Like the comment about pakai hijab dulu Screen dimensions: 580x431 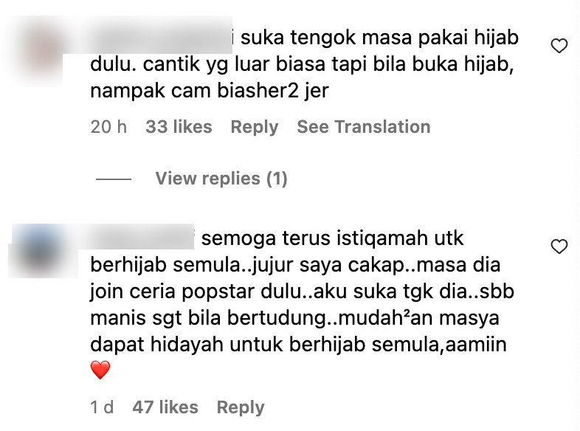pos(559,46)
